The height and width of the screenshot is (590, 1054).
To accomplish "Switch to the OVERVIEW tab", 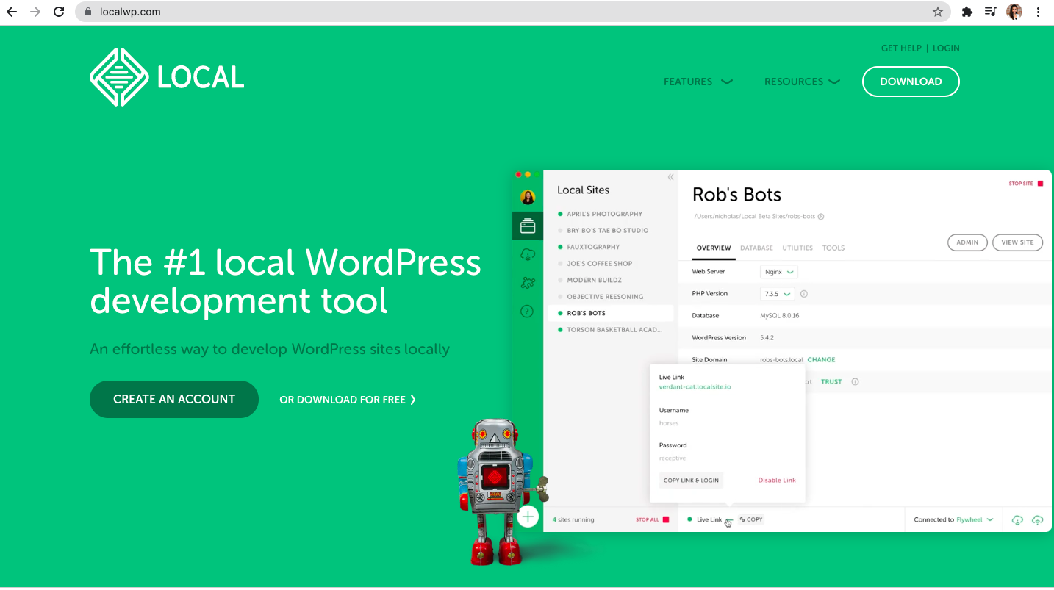I will (714, 248).
